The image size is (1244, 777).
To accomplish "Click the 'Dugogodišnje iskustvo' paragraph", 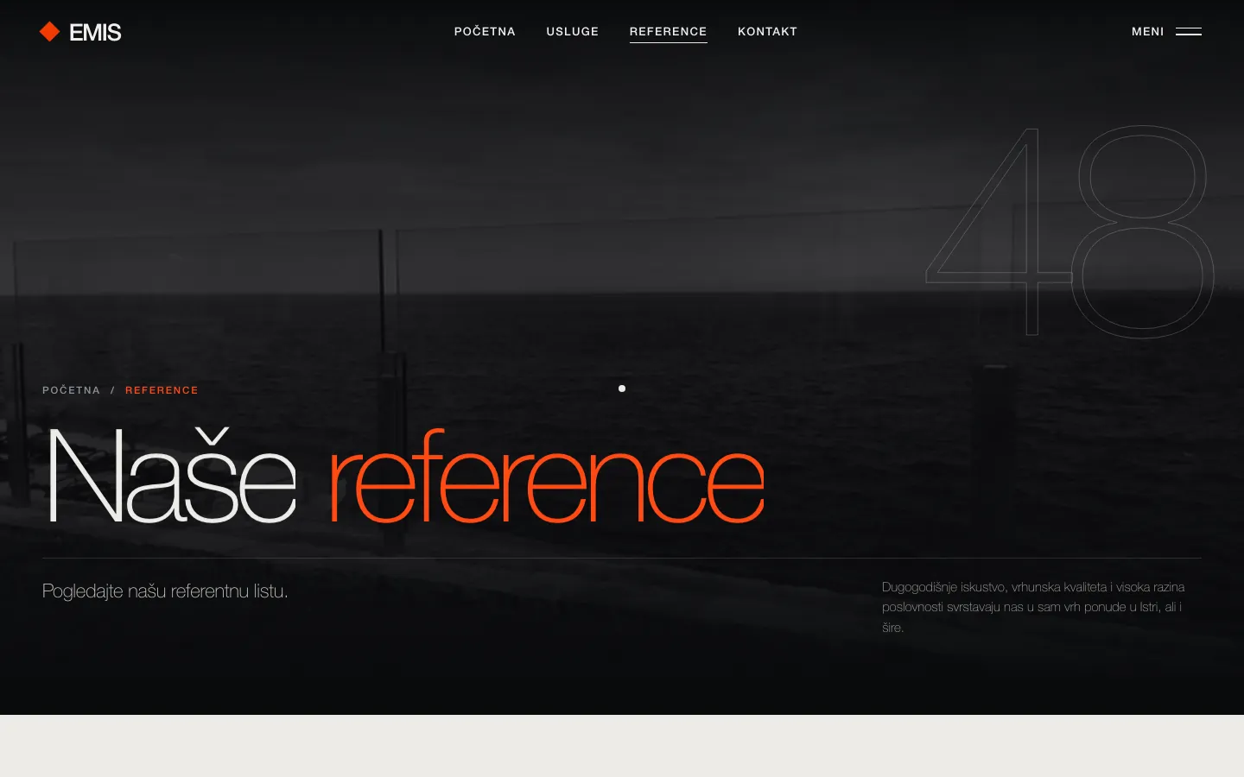I will pyautogui.click(x=1033, y=607).
